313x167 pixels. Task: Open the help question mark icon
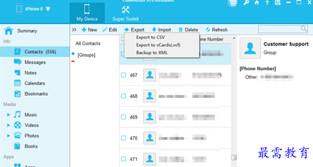267,3
